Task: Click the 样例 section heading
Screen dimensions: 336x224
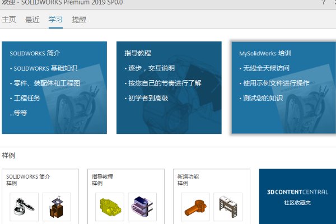Action: tap(8, 156)
